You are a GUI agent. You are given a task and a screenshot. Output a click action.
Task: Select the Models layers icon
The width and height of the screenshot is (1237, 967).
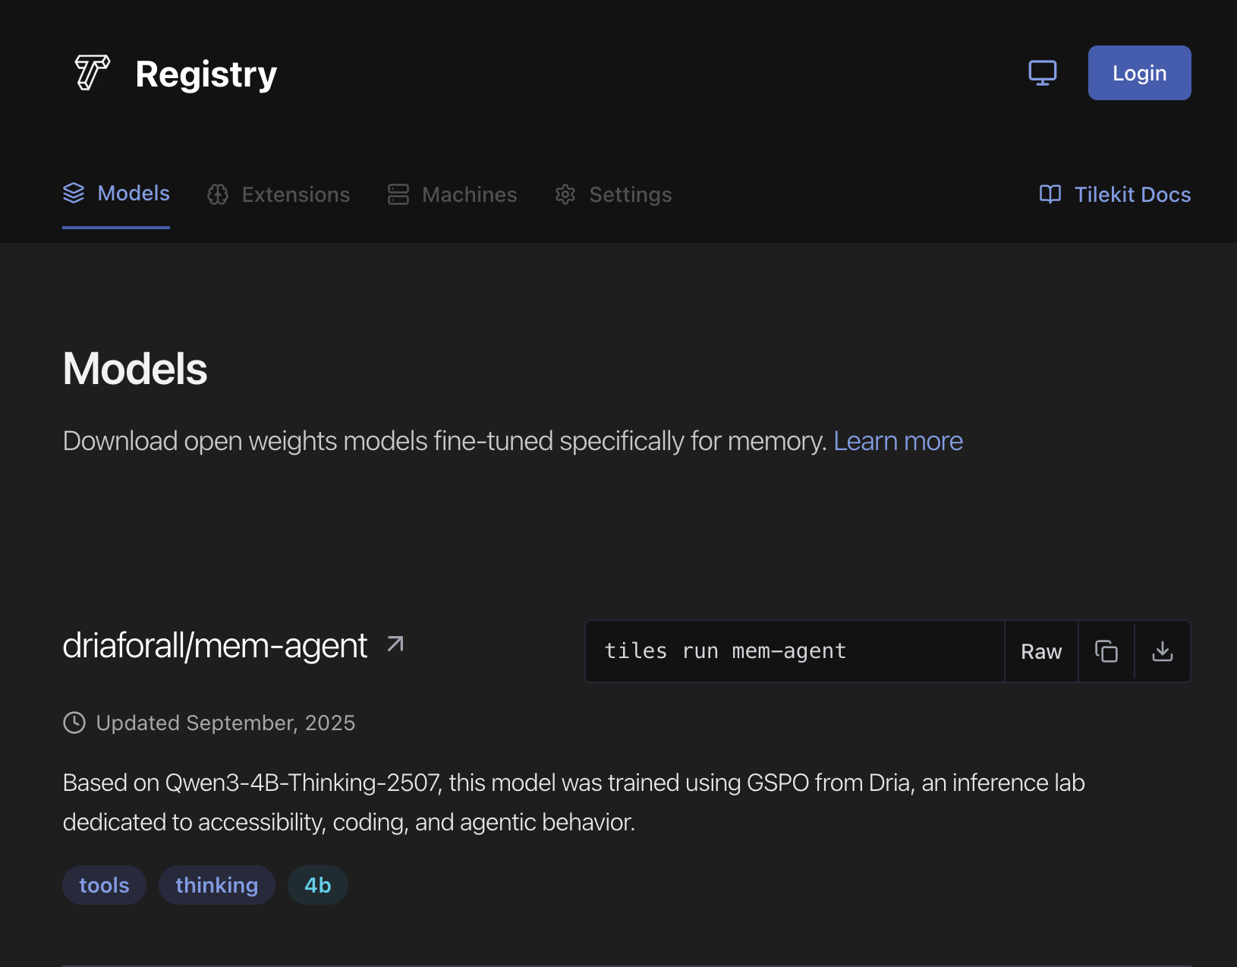point(74,194)
